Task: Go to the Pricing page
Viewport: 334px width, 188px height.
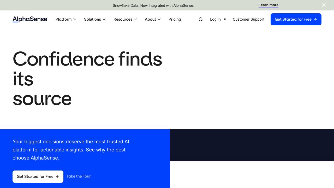Action: pos(175,19)
